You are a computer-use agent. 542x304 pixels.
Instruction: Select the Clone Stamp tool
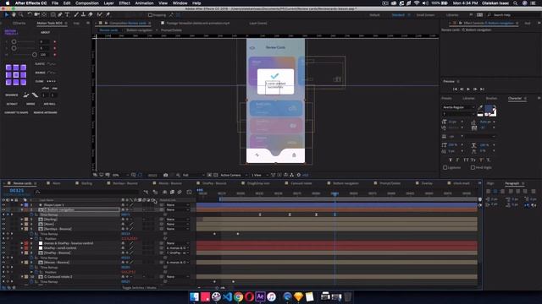click(83, 15)
